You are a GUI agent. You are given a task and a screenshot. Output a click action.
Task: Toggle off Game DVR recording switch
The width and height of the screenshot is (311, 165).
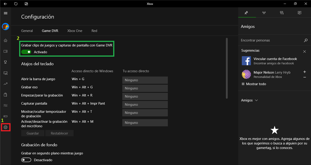click(x=26, y=52)
